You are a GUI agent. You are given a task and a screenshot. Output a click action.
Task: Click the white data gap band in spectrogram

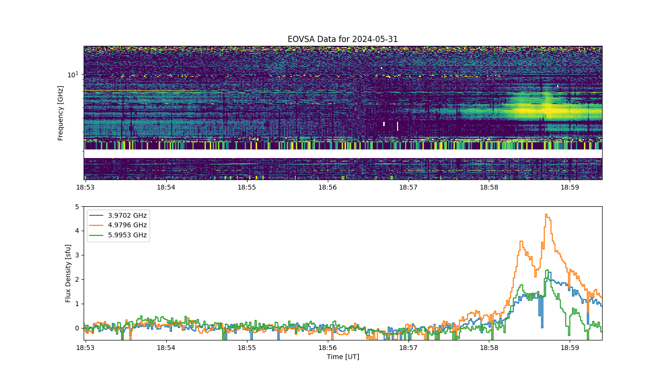pyautogui.click(x=343, y=154)
